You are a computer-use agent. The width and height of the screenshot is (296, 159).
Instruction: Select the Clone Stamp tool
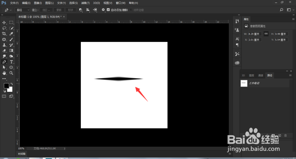[4, 45]
